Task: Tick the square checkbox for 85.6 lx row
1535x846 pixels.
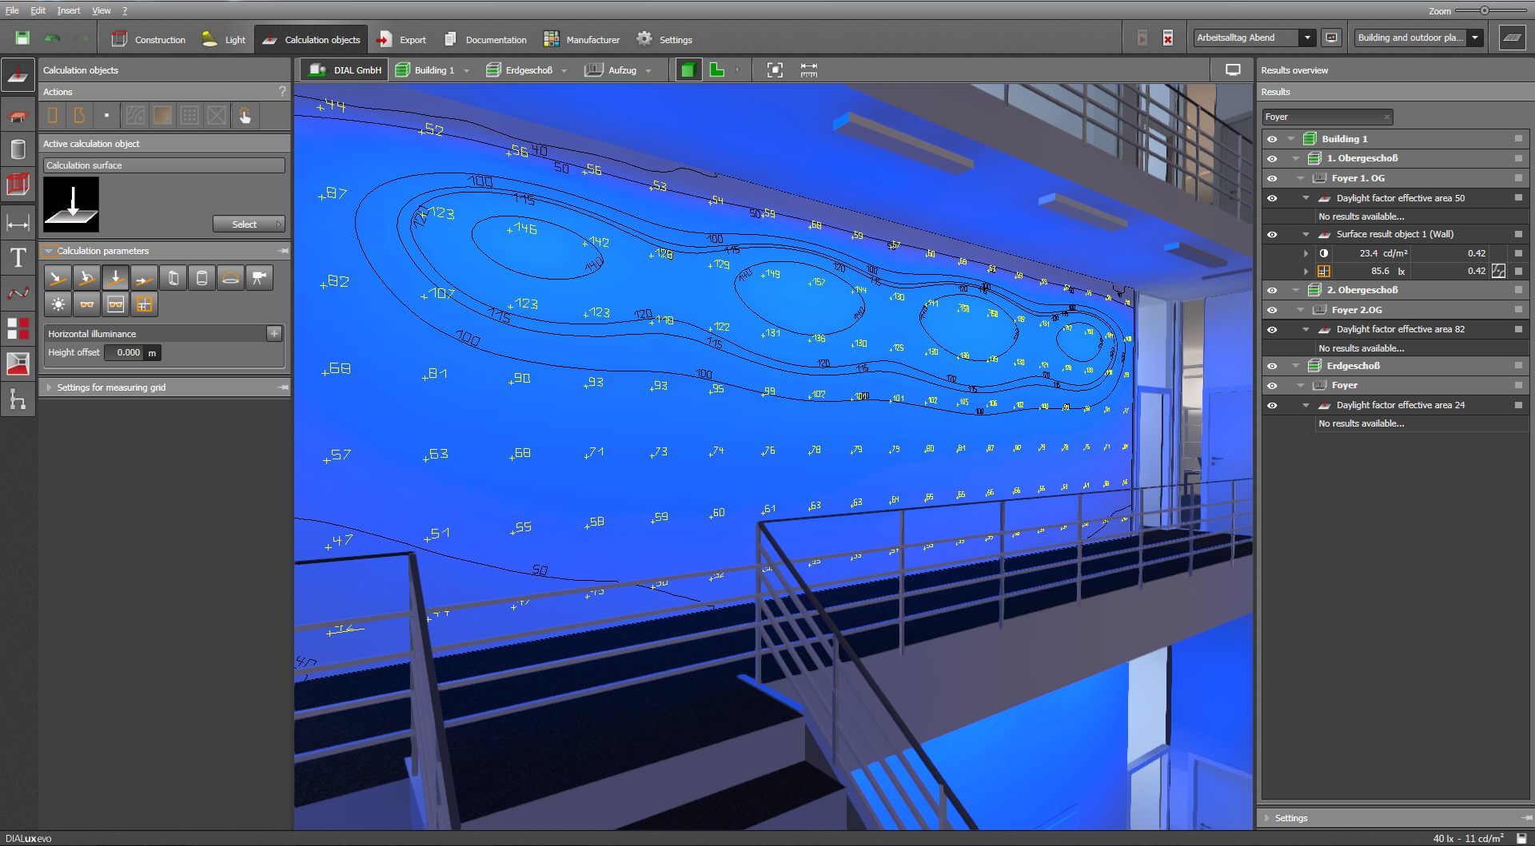Action: click(1518, 272)
